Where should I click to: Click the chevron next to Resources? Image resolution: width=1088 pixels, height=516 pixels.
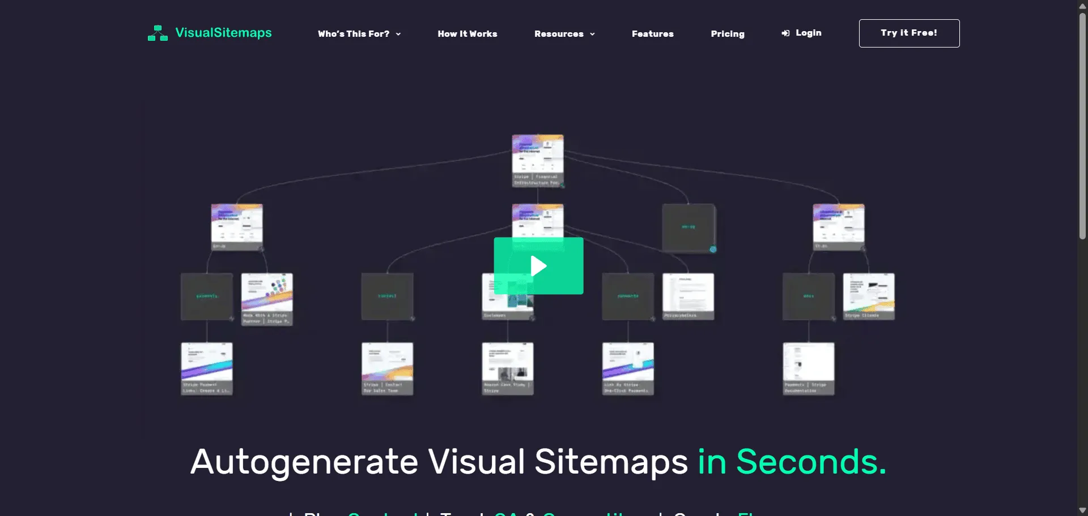(593, 34)
